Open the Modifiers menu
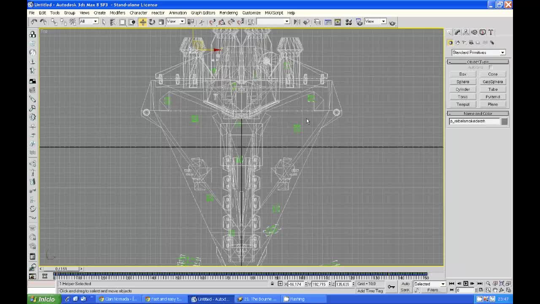Screen dimensions: 540x304 click(x=117, y=13)
